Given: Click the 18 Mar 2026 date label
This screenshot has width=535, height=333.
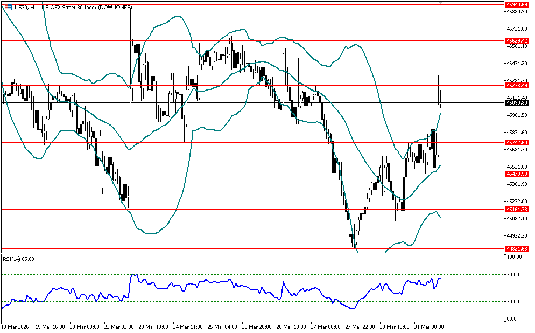Looking at the screenshot, I should [16, 327].
